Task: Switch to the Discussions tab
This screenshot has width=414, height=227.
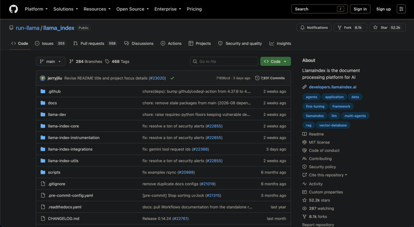Action: (x=139, y=44)
